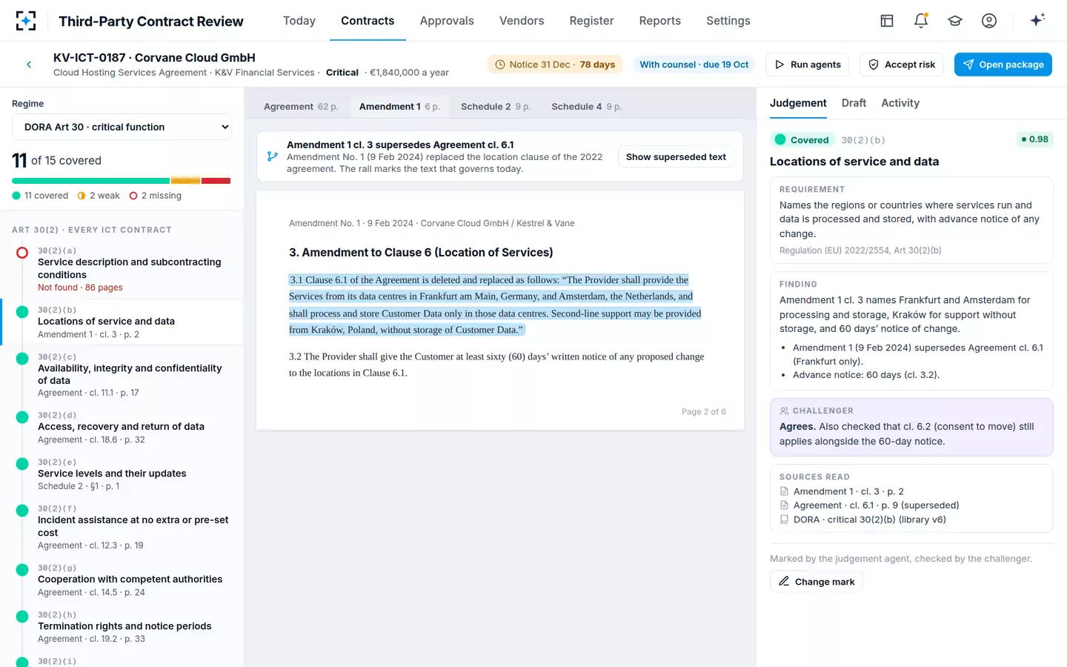1067x667 pixels.
Task: Open the Settings tab
Action: tap(728, 21)
